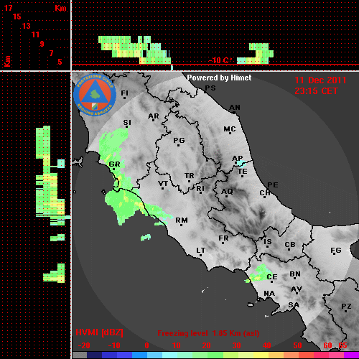Click the LT city label
The width and height of the screenshot is (359, 359).
point(201,251)
